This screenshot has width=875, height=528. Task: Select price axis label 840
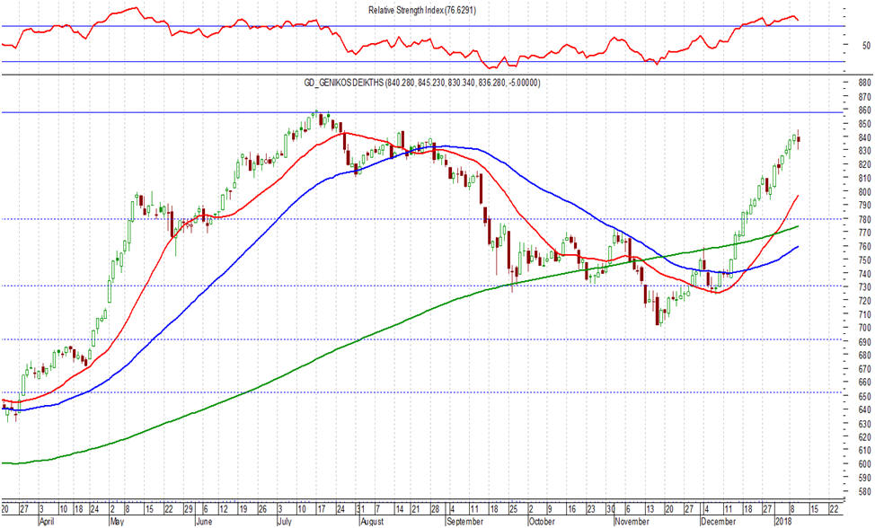tap(864, 137)
